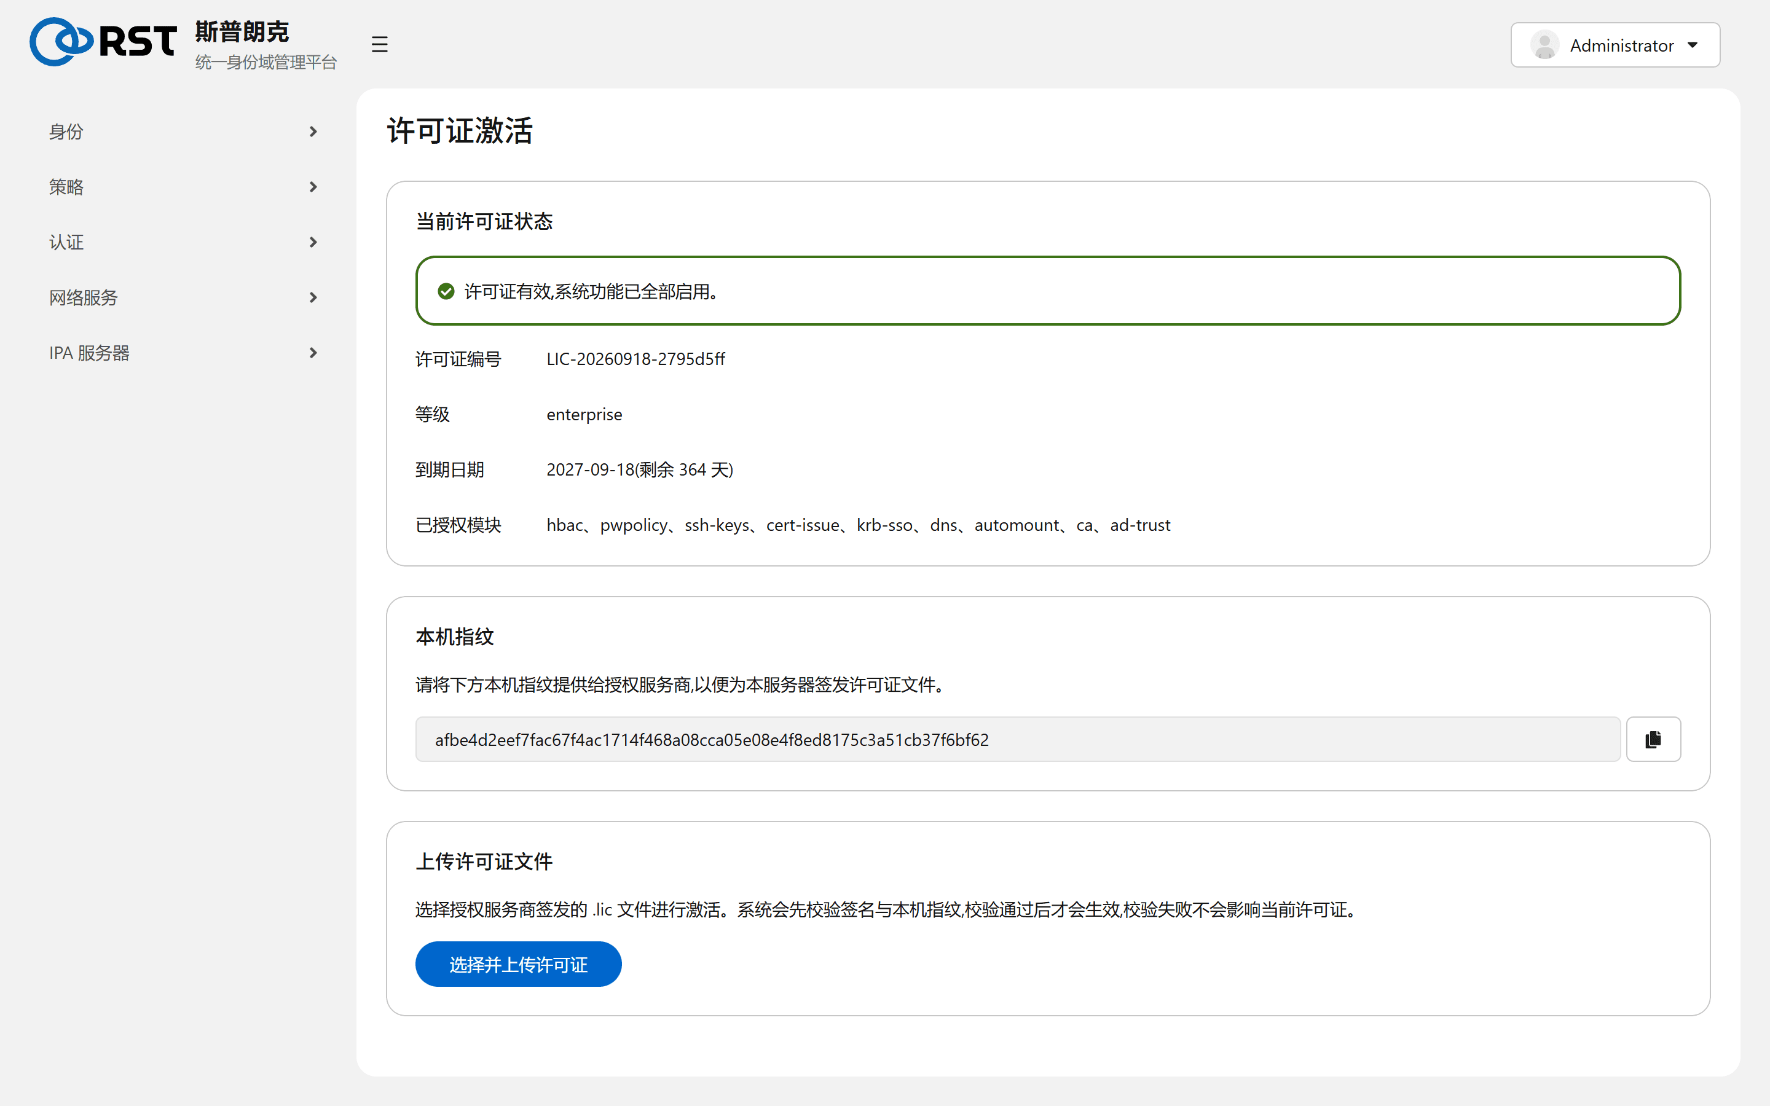Image resolution: width=1770 pixels, height=1106 pixels.
Task: Click the Administrator avatar icon
Action: [1544, 45]
